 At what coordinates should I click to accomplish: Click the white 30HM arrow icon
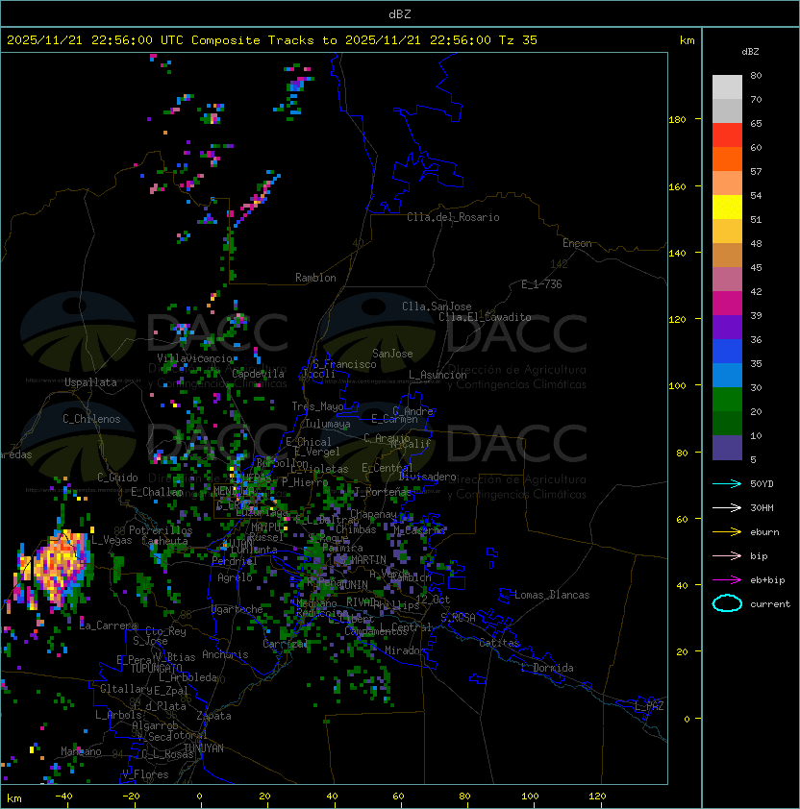click(x=727, y=507)
